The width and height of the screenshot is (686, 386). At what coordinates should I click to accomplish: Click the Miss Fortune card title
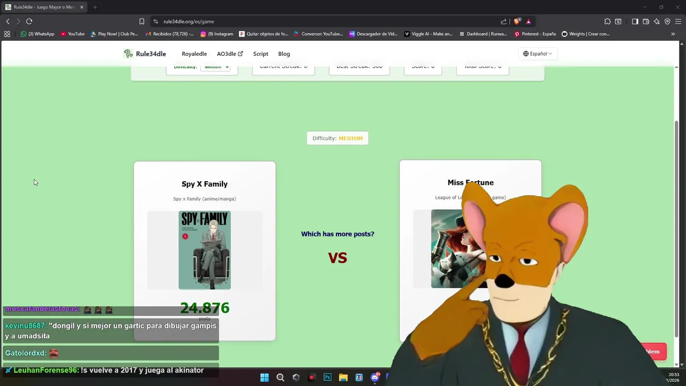pos(471,182)
